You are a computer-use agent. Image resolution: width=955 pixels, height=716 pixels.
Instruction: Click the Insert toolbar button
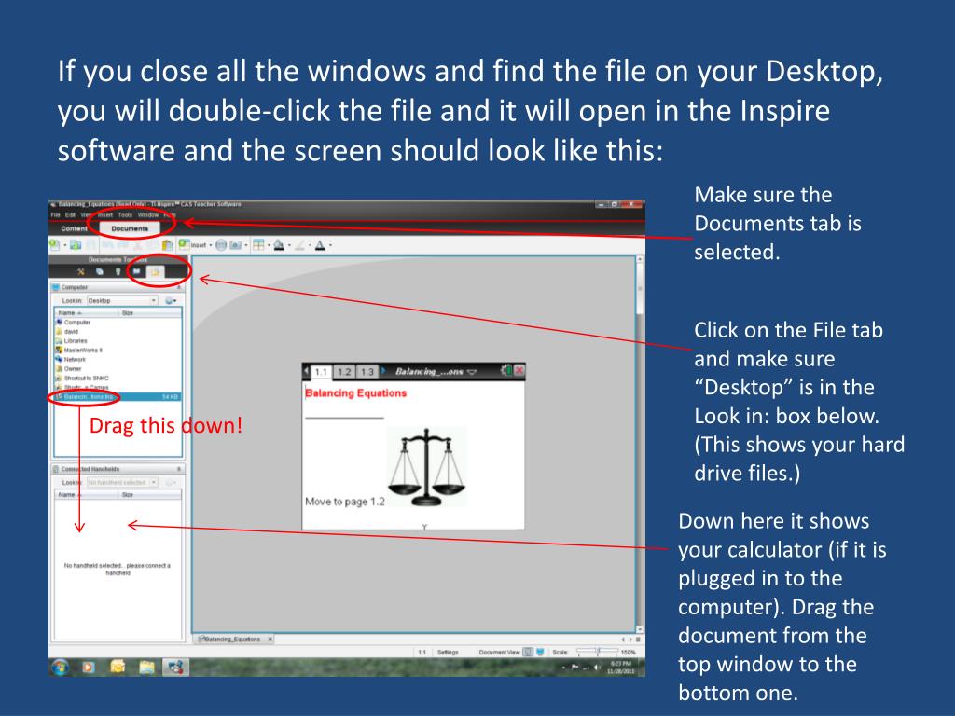(192, 245)
